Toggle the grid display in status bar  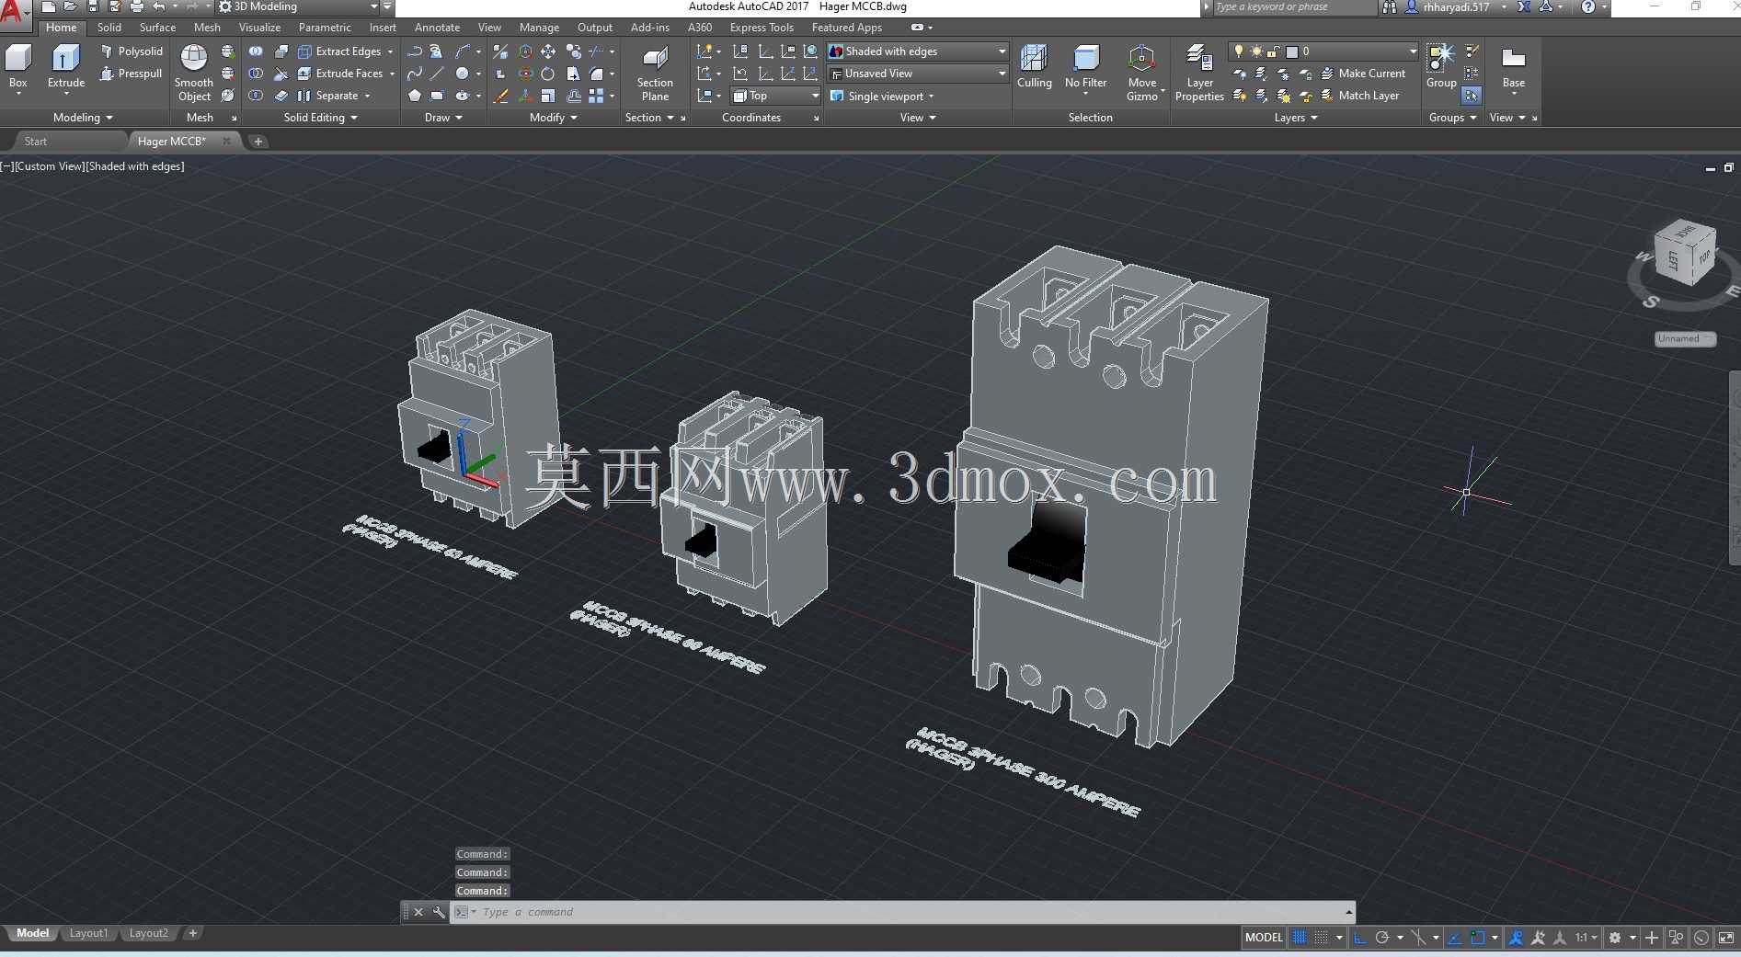coord(1300,938)
